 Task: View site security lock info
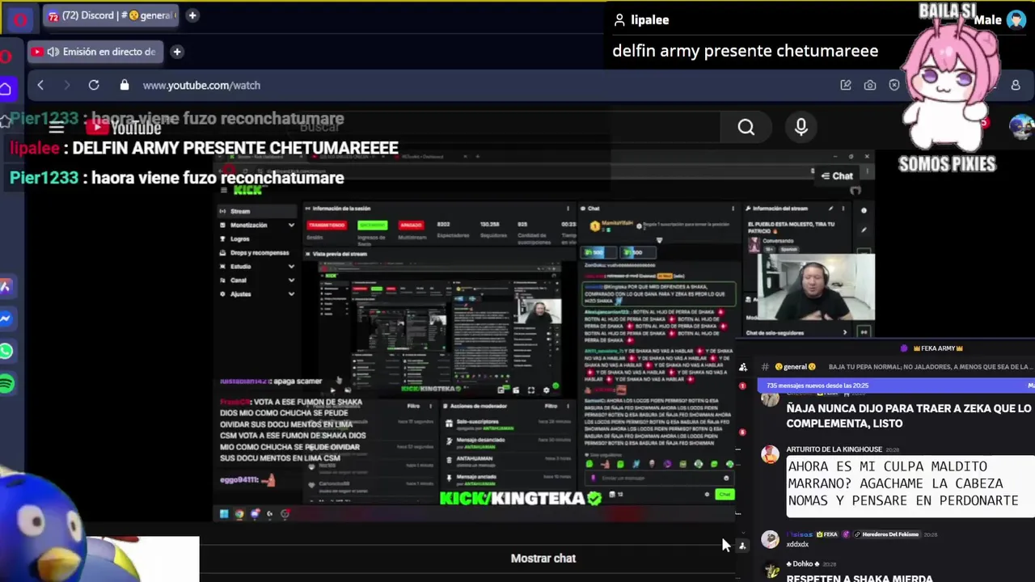(x=124, y=85)
